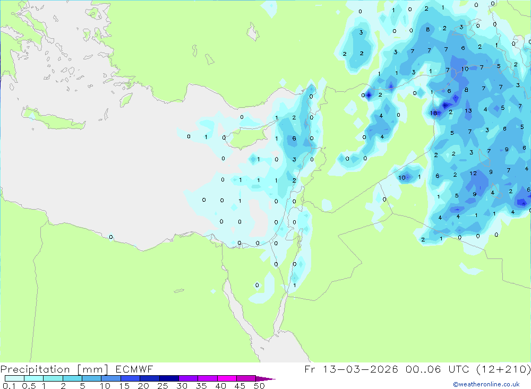Image resolution: width=531 pixels, height=389 pixels.
Task: Click the 0.5–1 mm legend color swatch
Action: 34,378
